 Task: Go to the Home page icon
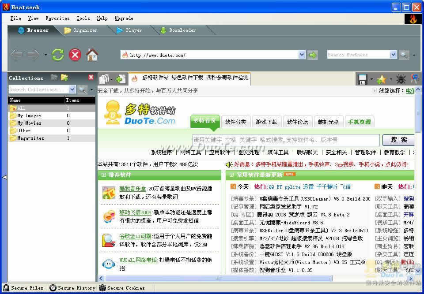(x=92, y=55)
